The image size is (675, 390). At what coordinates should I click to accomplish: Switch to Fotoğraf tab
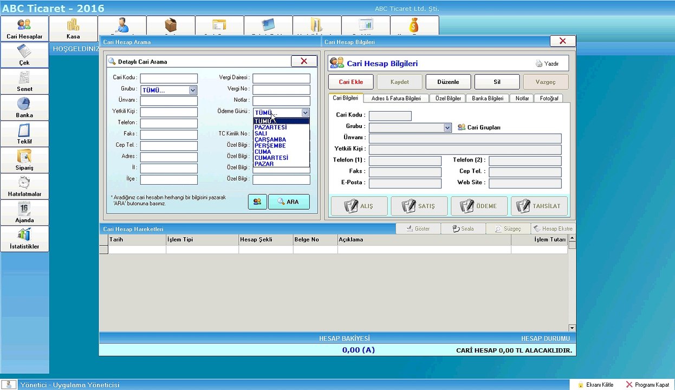(548, 99)
